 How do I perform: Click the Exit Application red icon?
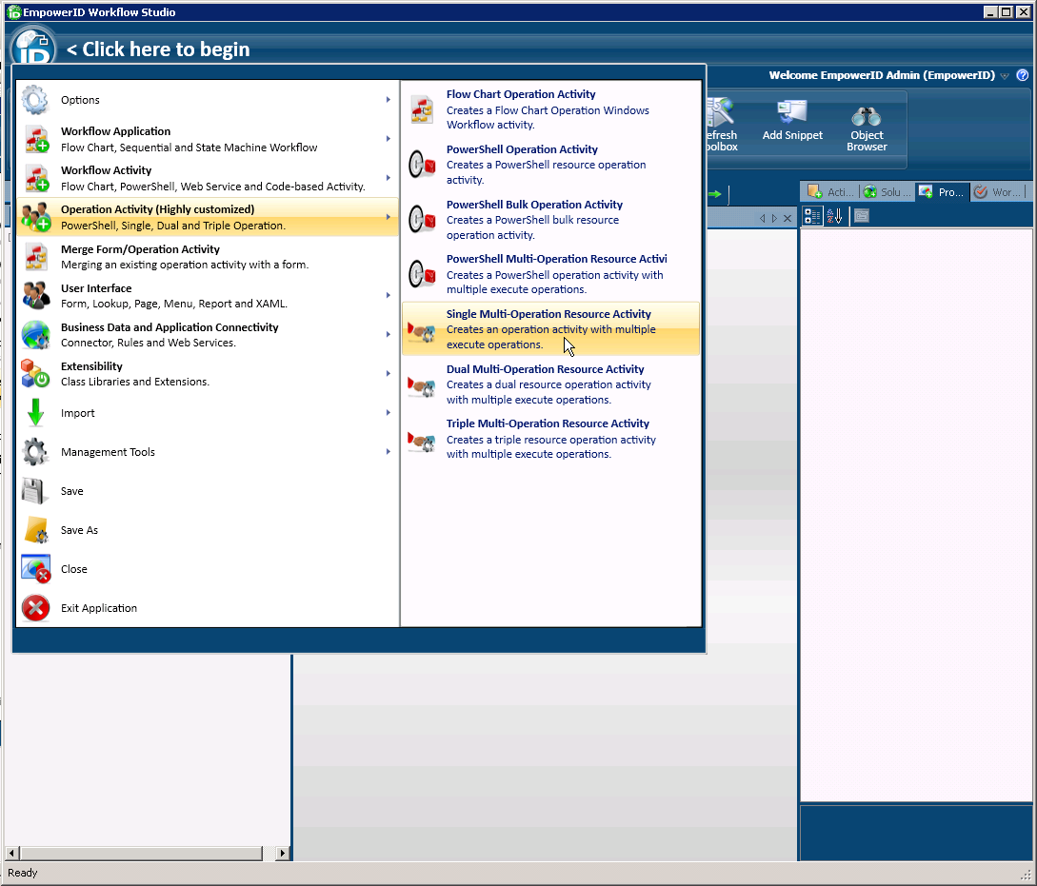point(35,608)
